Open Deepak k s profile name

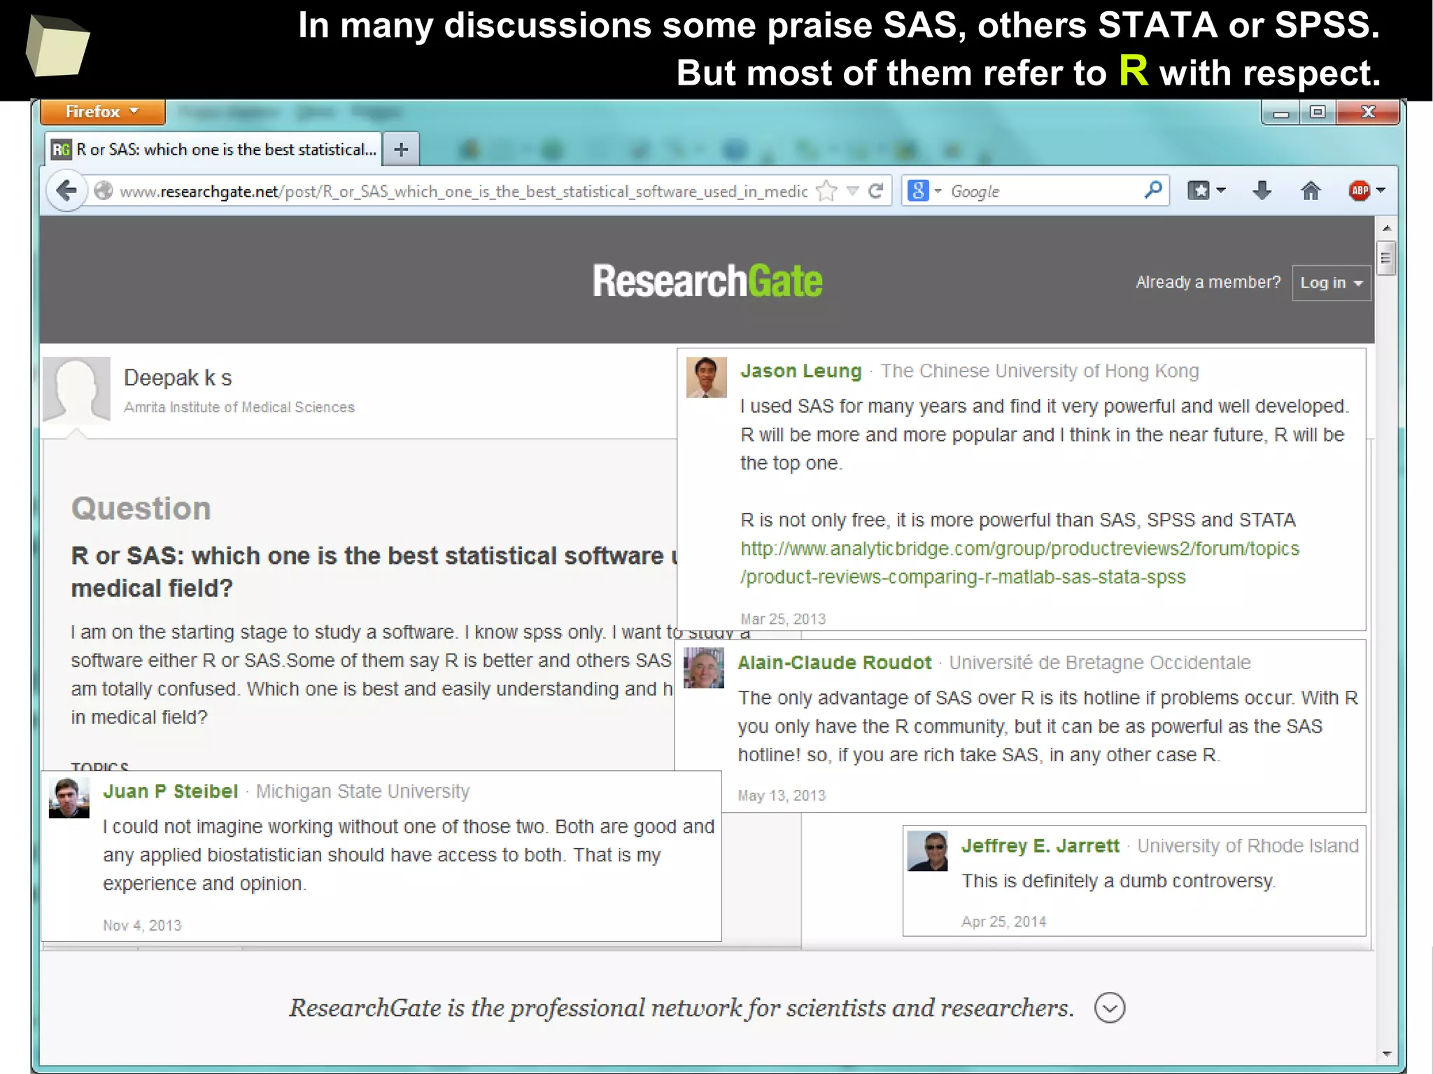pos(178,378)
